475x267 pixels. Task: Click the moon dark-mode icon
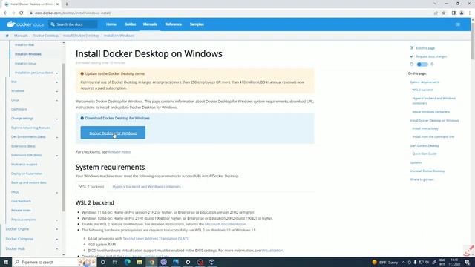(432, 65)
